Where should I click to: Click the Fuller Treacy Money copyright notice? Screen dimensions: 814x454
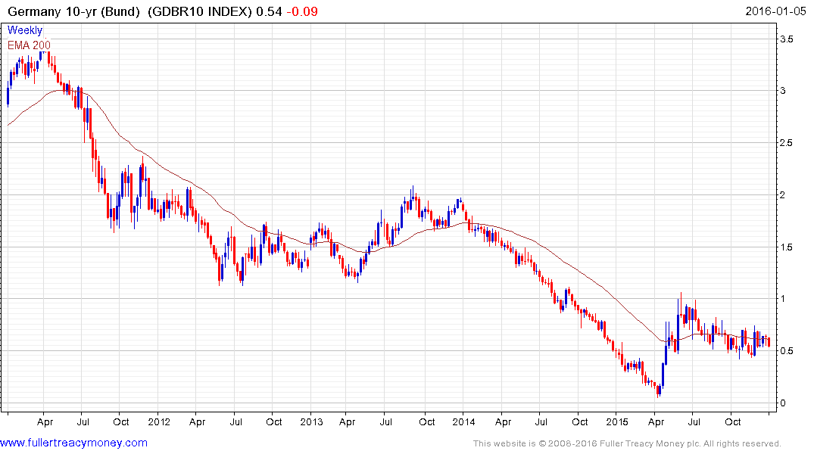click(626, 443)
